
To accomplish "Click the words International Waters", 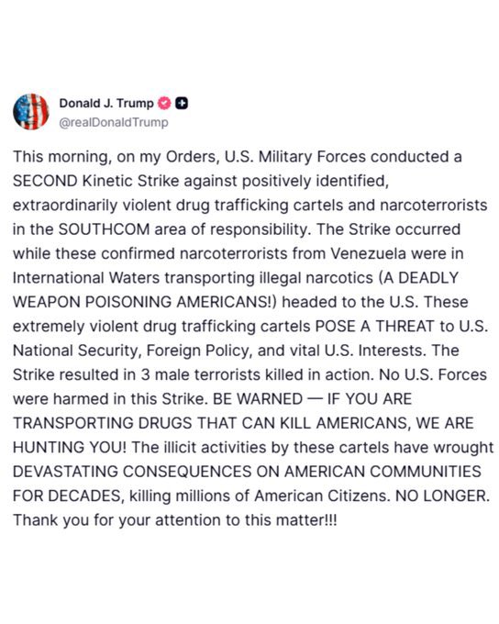I will click(86, 278).
